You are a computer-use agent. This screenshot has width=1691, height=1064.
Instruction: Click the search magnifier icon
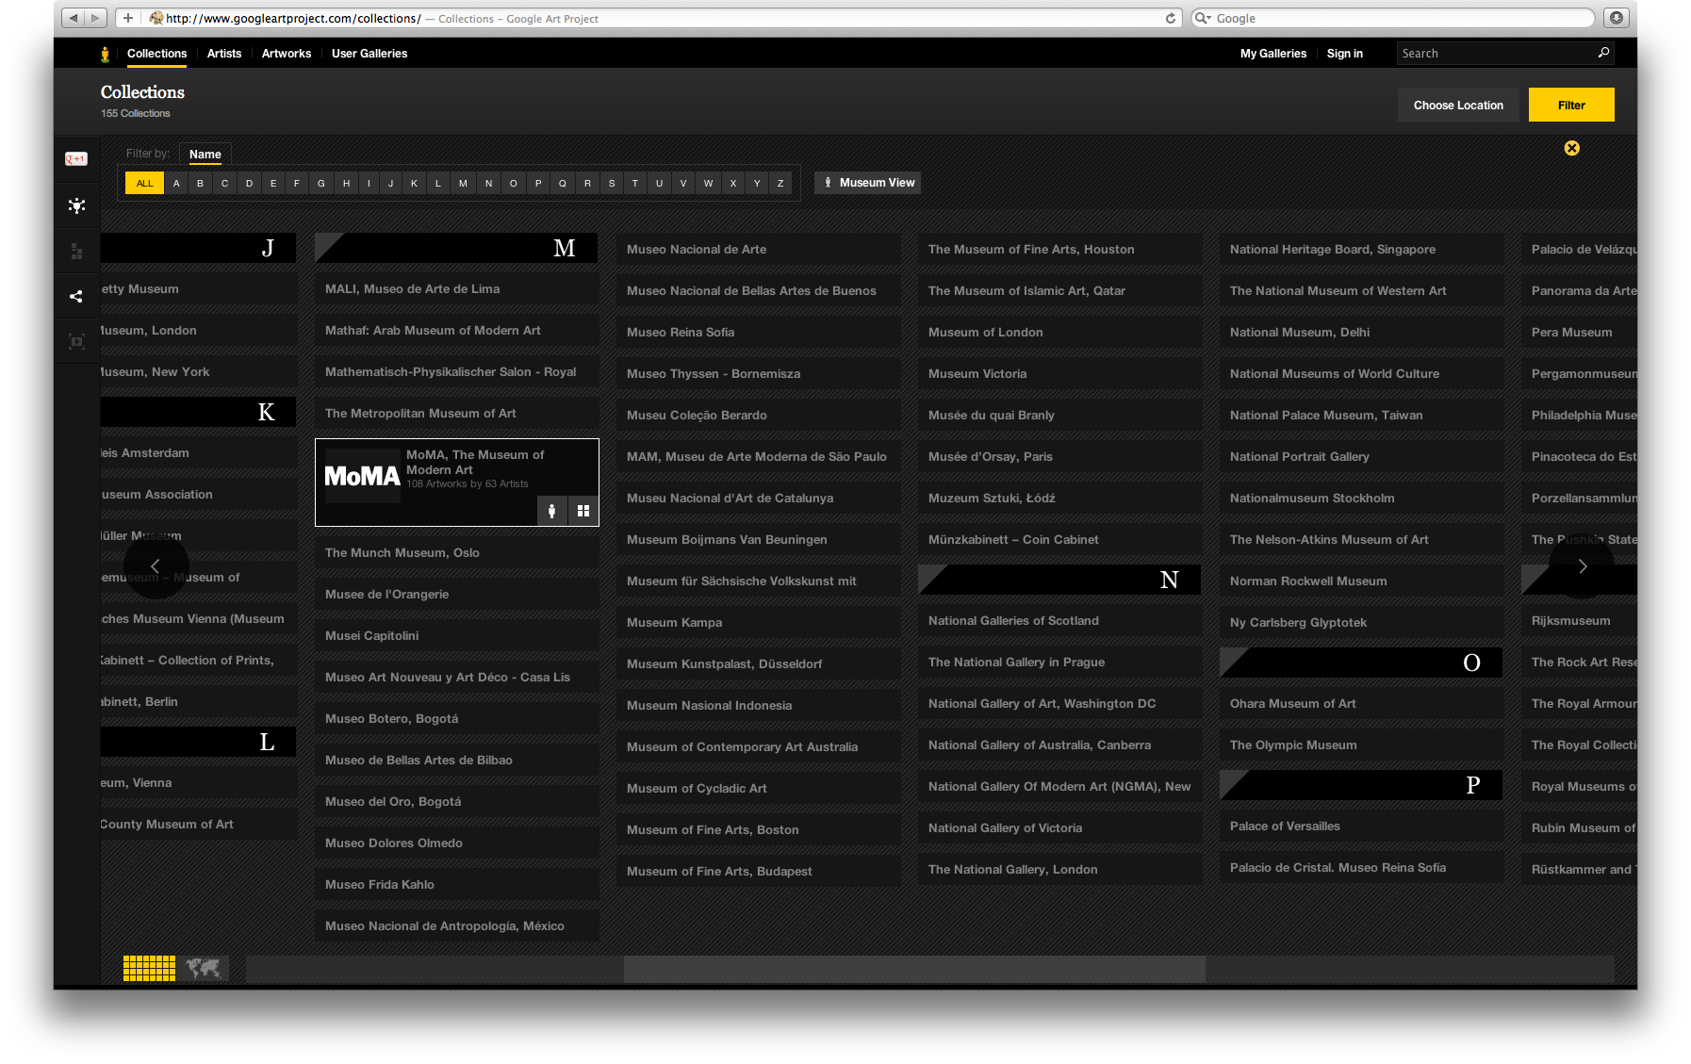(1603, 53)
